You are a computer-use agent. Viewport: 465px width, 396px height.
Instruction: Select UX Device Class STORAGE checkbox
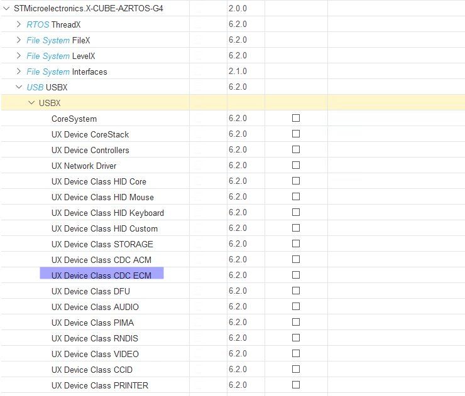pos(296,243)
